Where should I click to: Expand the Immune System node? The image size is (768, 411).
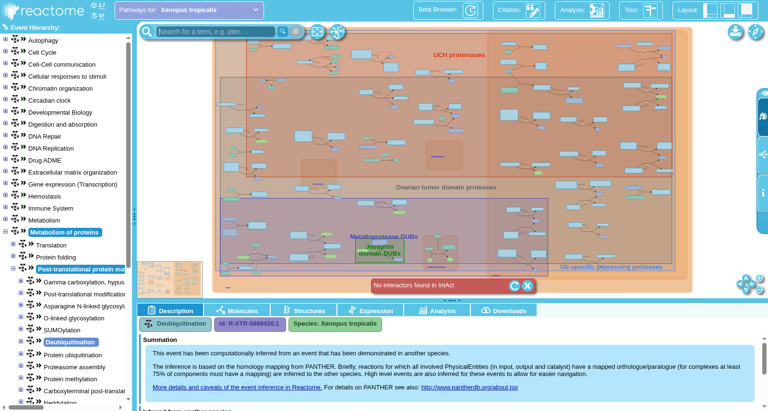[5, 207]
